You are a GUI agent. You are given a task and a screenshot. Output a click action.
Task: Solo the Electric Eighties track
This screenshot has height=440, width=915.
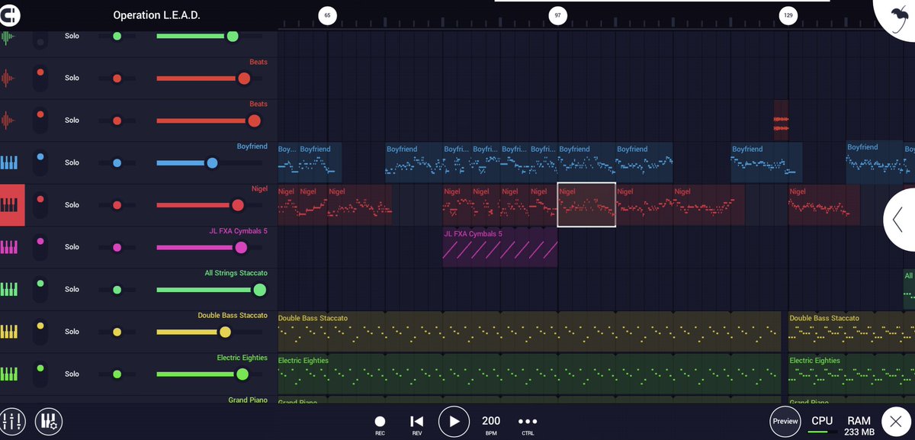click(72, 374)
